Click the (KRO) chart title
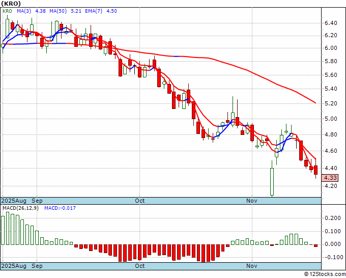 coord(11,4)
